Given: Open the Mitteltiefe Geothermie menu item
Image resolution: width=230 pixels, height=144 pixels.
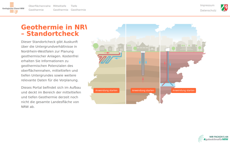Looking at the screenshot, I should coord(61,8).
